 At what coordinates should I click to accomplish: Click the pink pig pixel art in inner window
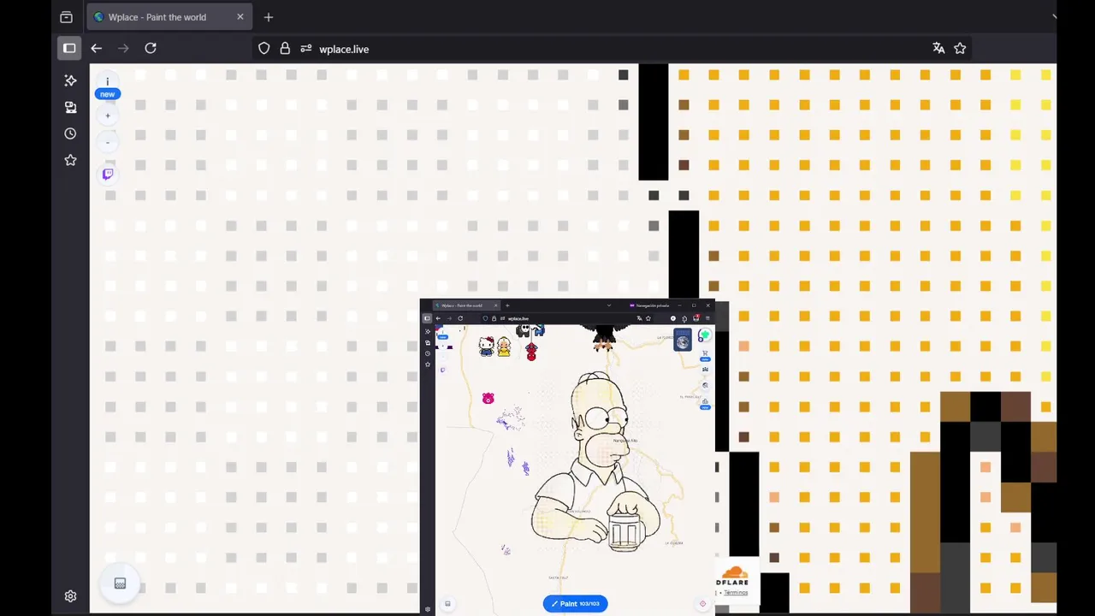(488, 399)
